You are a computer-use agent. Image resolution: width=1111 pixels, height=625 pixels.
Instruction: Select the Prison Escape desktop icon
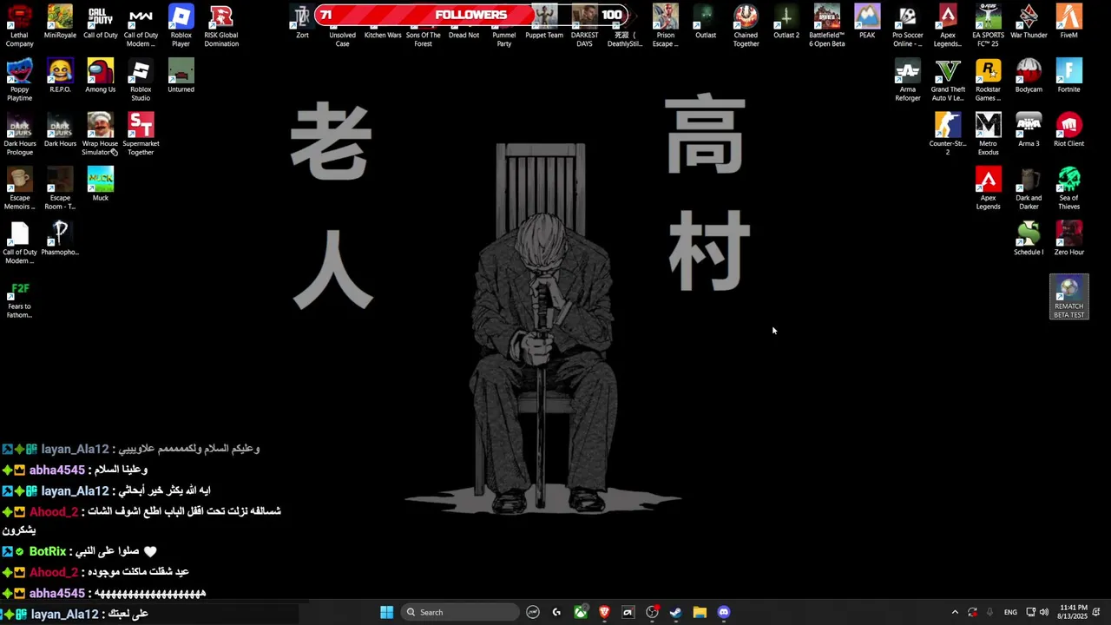[x=665, y=26]
